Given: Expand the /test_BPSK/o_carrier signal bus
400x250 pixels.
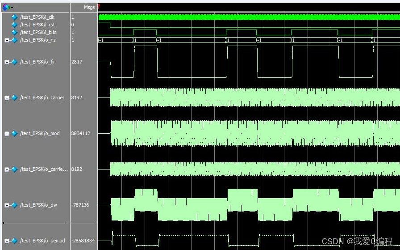Looking at the screenshot, I should (x=7, y=98).
